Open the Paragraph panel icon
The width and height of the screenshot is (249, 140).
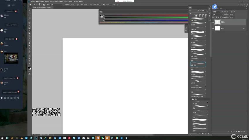(209, 16)
